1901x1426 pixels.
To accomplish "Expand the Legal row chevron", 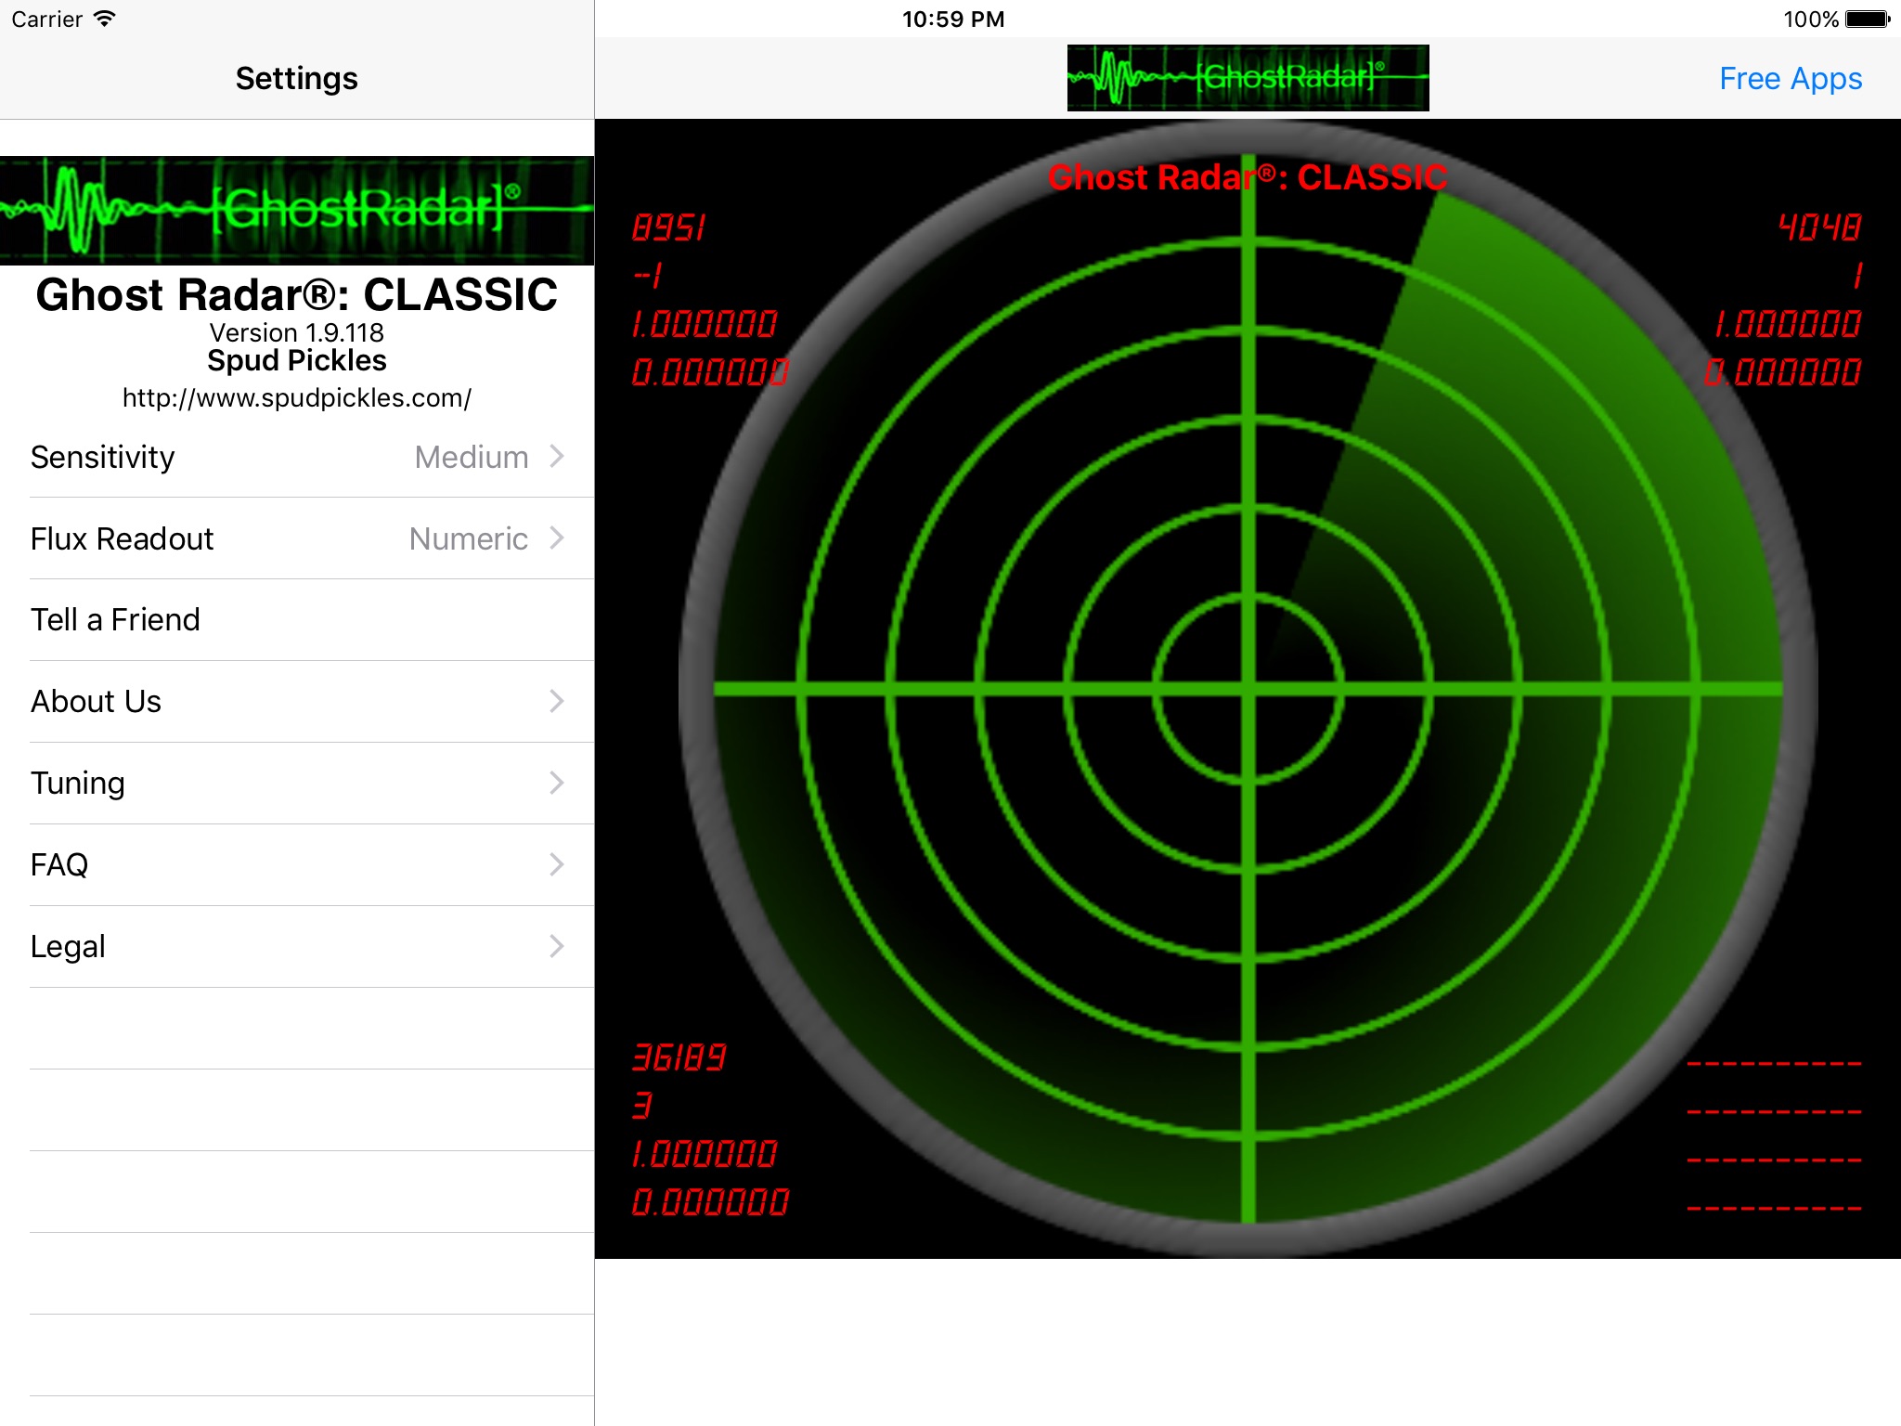I will coord(557,946).
